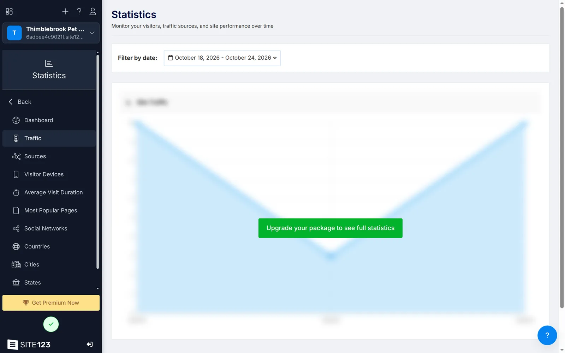Click the Average Visit Duration stopwatch icon

coord(16,192)
